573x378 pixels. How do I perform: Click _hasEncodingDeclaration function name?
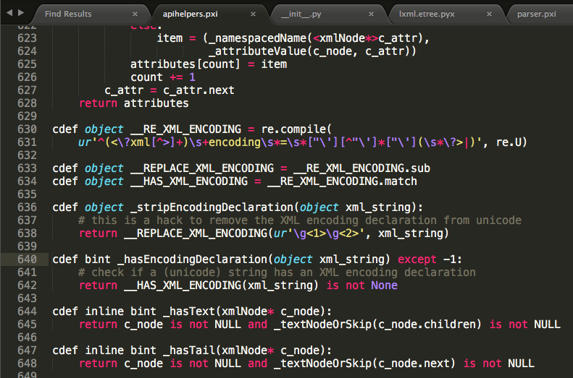[193, 259]
